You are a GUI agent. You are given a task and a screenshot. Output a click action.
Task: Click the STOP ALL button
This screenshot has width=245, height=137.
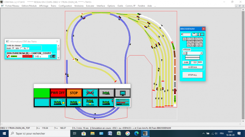tap(193, 75)
